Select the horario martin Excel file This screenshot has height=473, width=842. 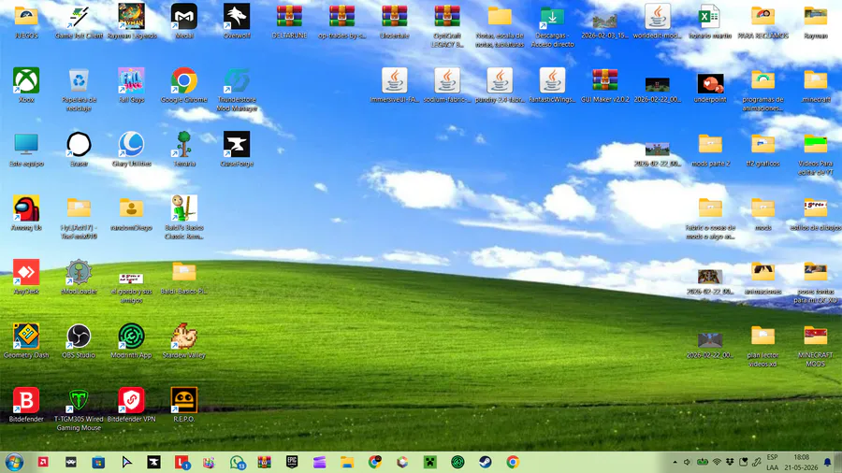coord(710,21)
